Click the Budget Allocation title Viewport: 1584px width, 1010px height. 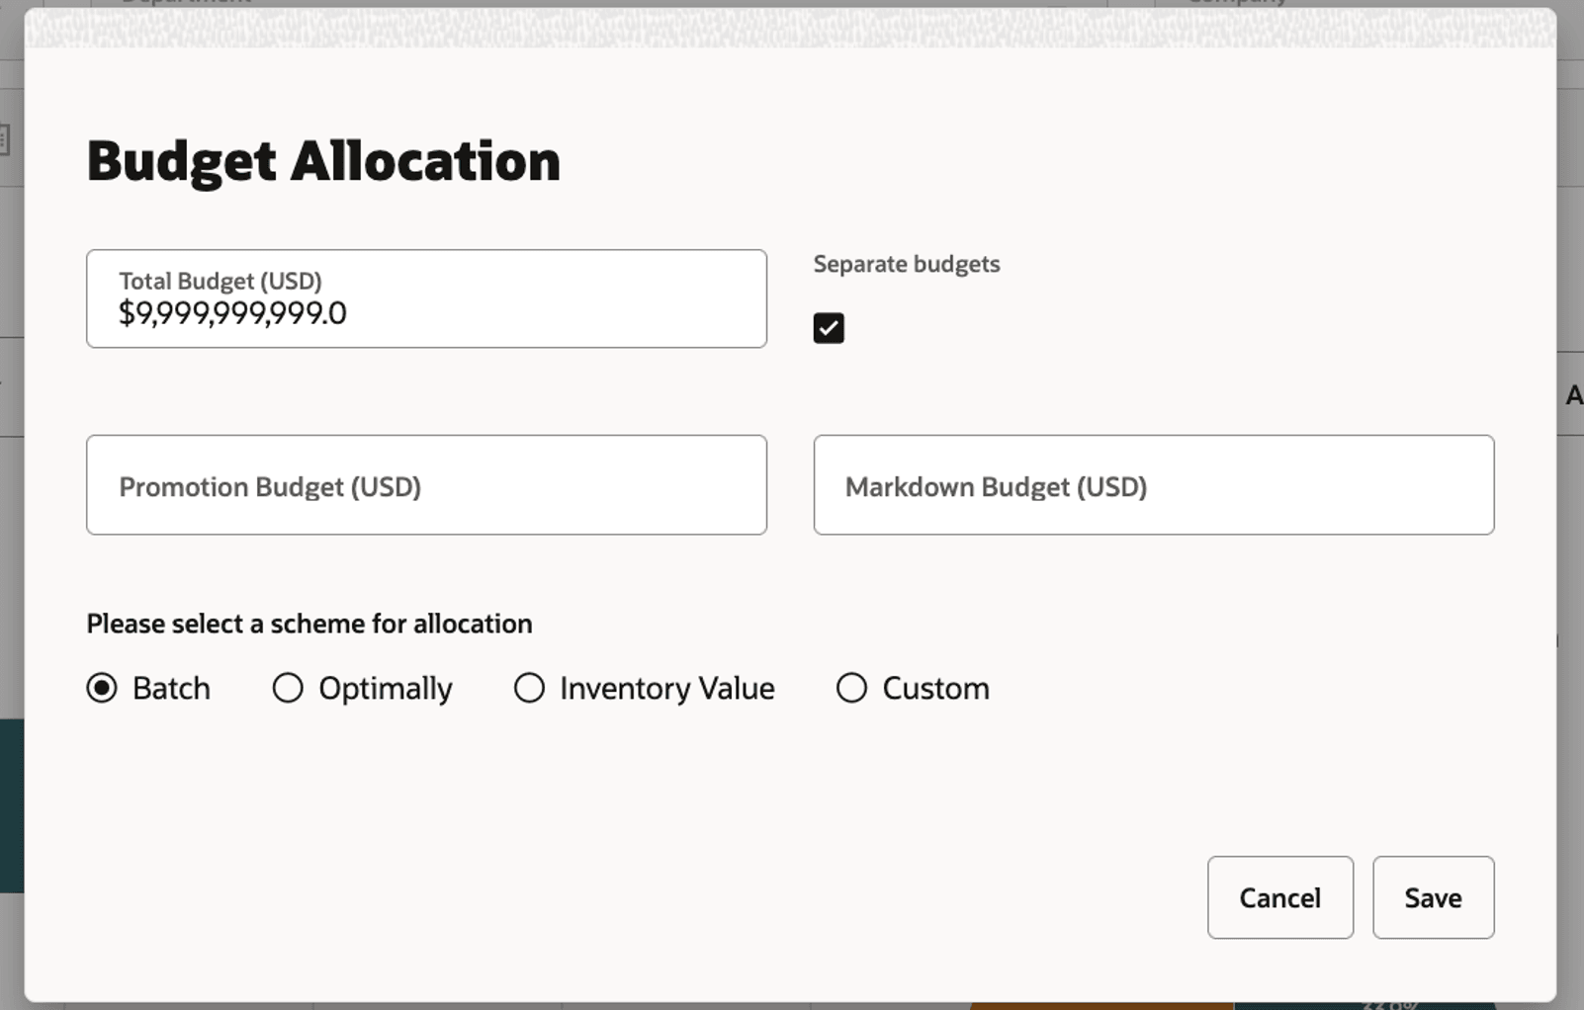pyautogui.click(x=323, y=160)
